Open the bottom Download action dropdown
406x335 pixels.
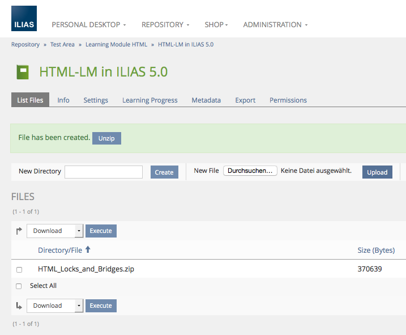[x=55, y=306]
